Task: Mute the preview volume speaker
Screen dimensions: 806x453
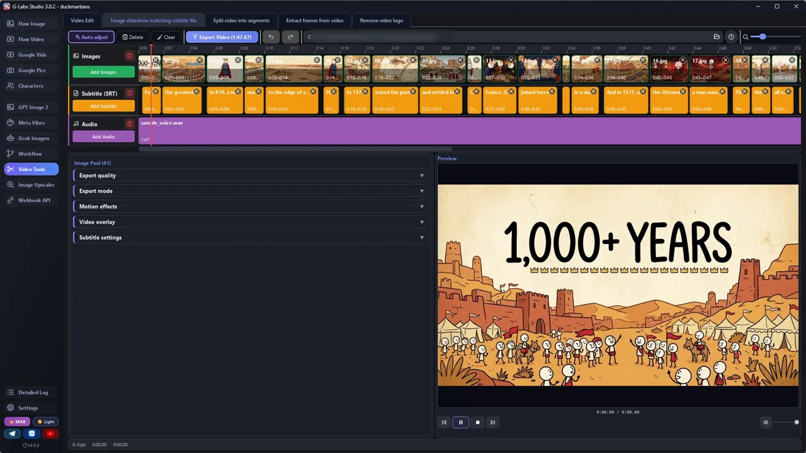Action: 766,422
